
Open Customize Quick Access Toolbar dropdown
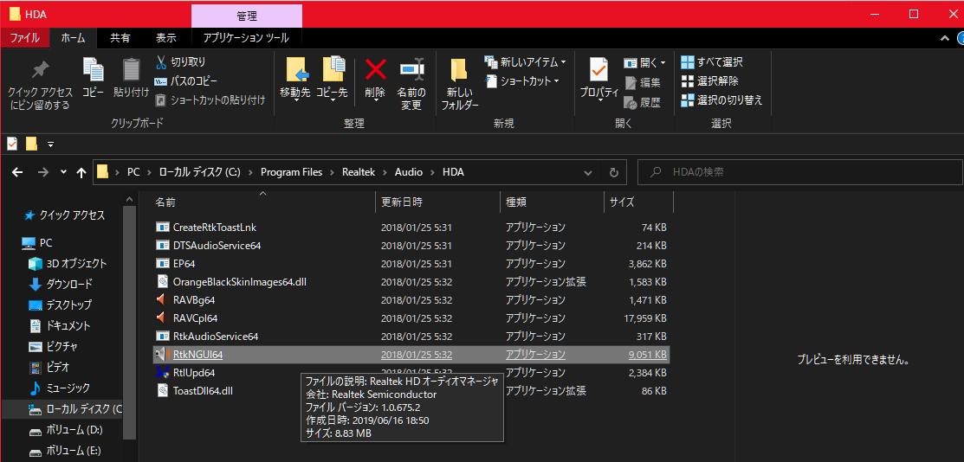pyautogui.click(x=50, y=144)
